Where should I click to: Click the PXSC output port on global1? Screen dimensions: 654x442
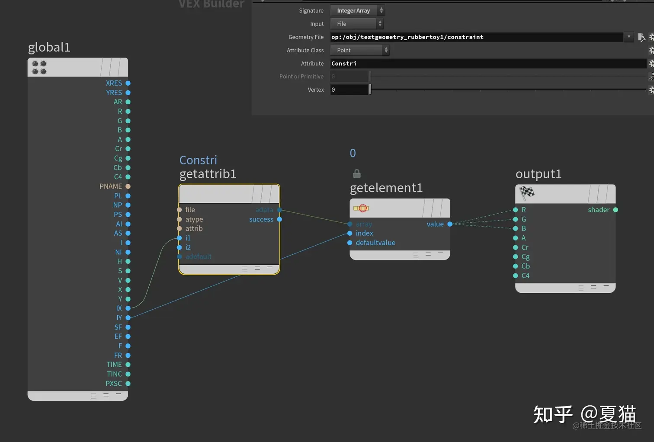(128, 384)
